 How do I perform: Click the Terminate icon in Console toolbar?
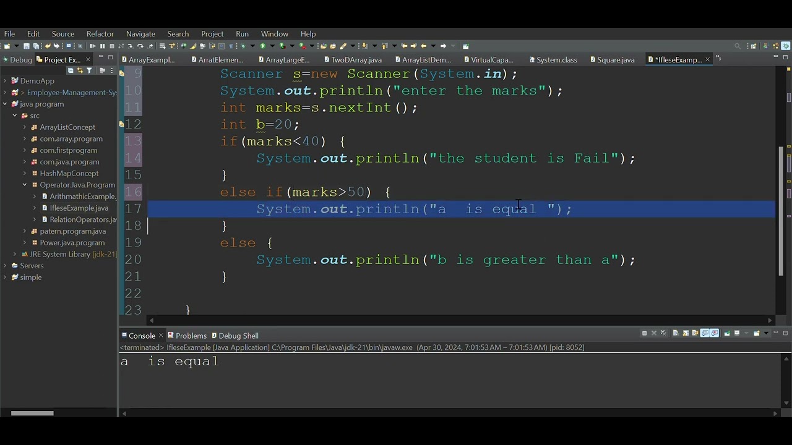click(x=644, y=333)
